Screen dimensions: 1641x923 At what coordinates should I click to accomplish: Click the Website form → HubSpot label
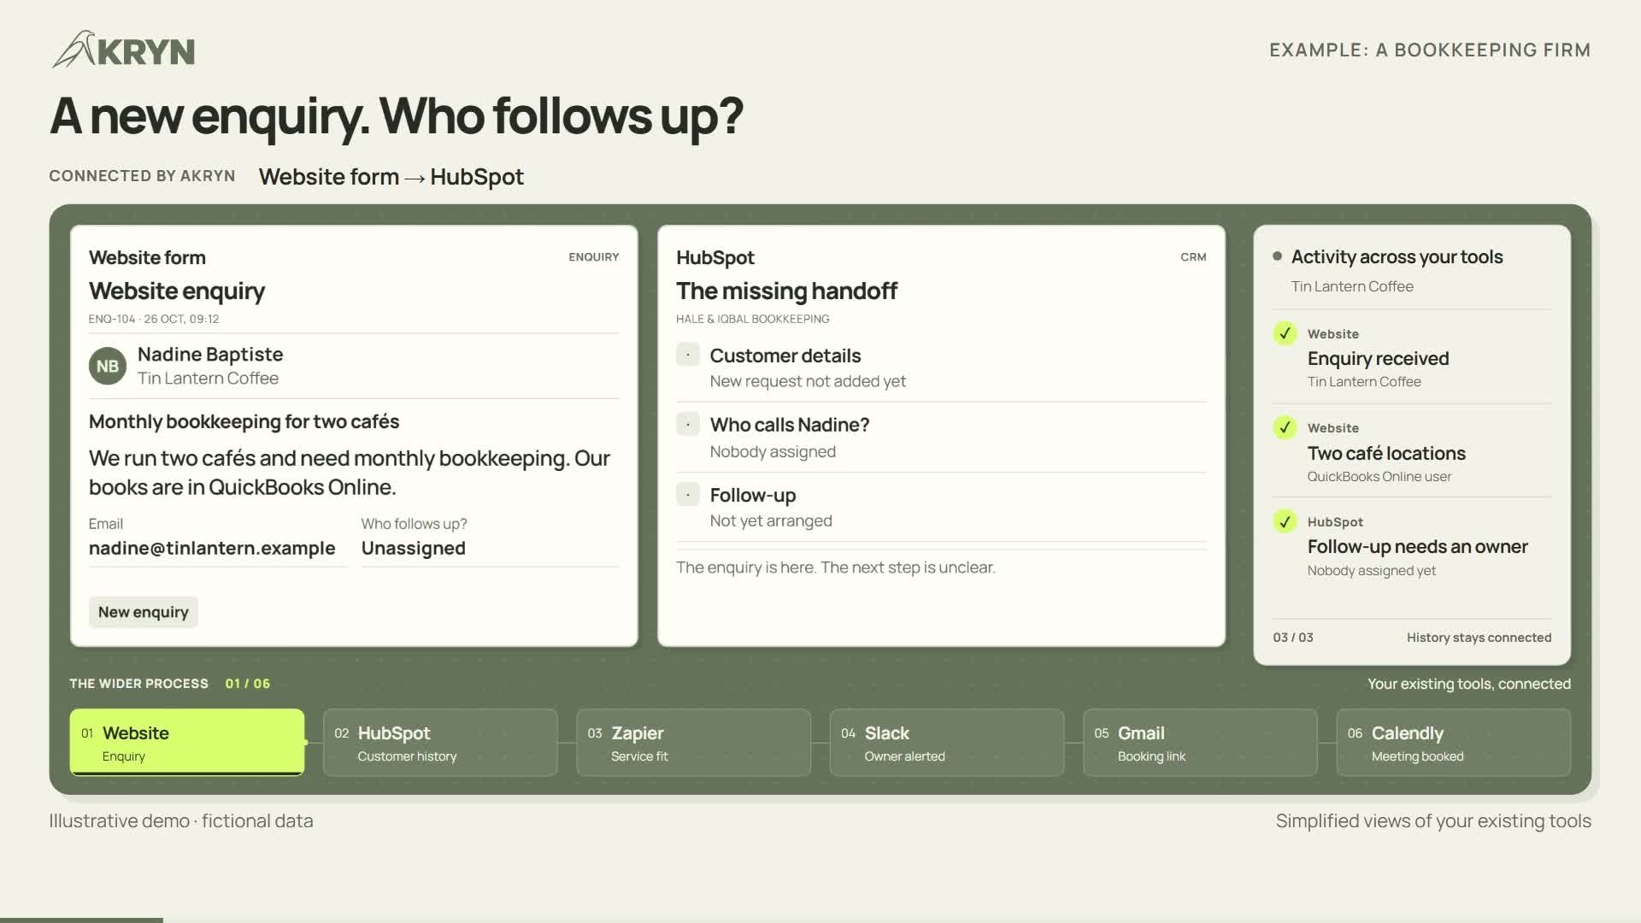point(391,177)
